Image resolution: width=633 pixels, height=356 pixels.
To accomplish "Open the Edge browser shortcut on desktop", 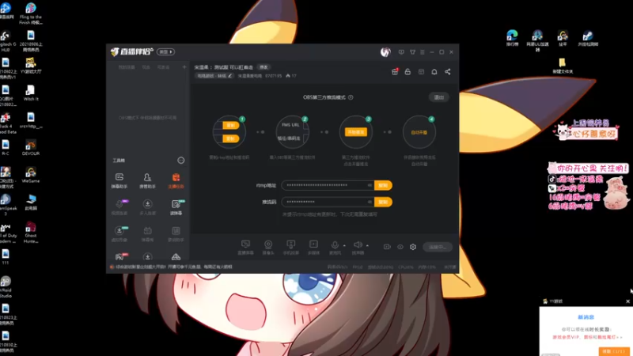I will pos(512,38).
